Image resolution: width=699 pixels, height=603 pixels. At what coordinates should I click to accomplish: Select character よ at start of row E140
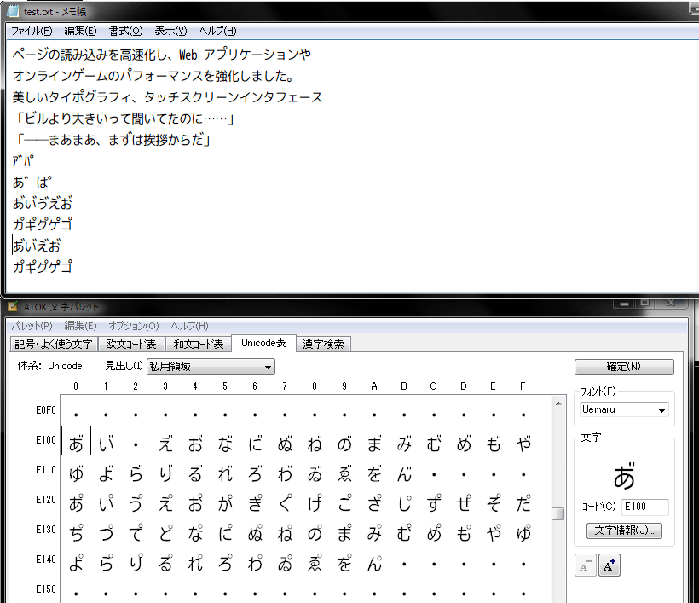point(76,563)
